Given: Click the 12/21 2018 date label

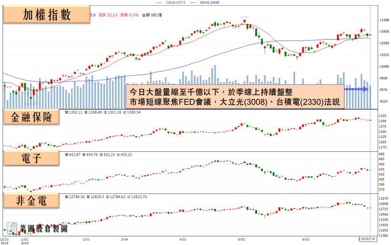Looking at the screenshot, I should click(4, 241).
